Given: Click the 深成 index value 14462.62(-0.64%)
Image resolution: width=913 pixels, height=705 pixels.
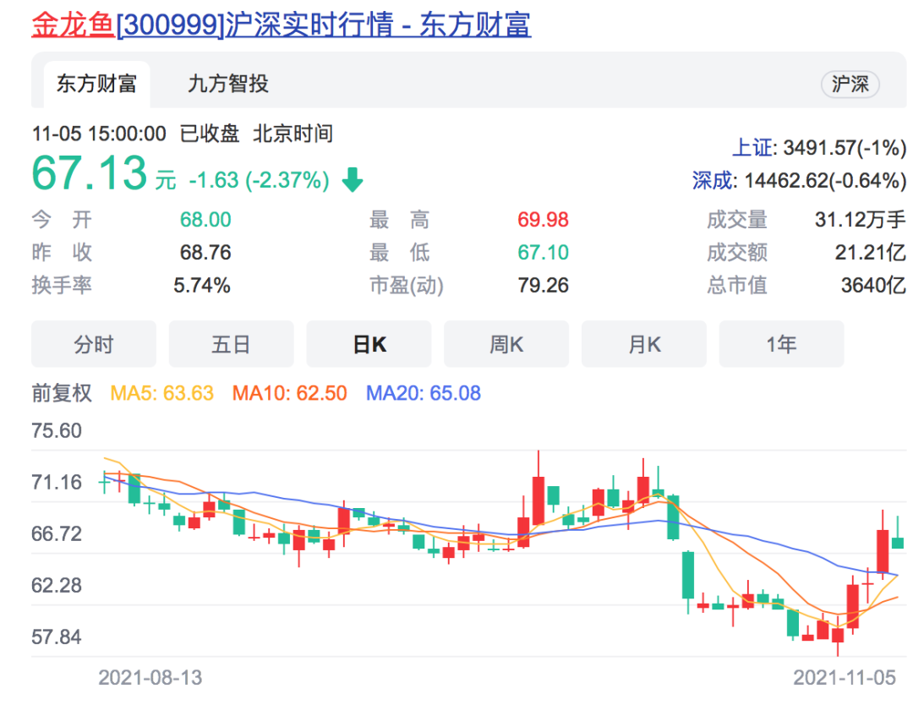Looking at the screenshot, I should (825, 180).
